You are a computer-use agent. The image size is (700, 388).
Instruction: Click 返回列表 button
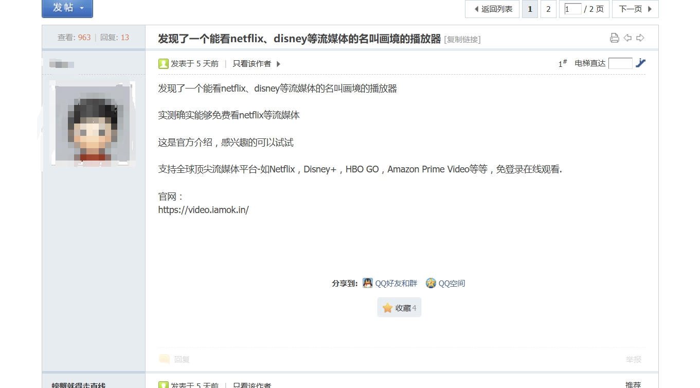click(492, 9)
